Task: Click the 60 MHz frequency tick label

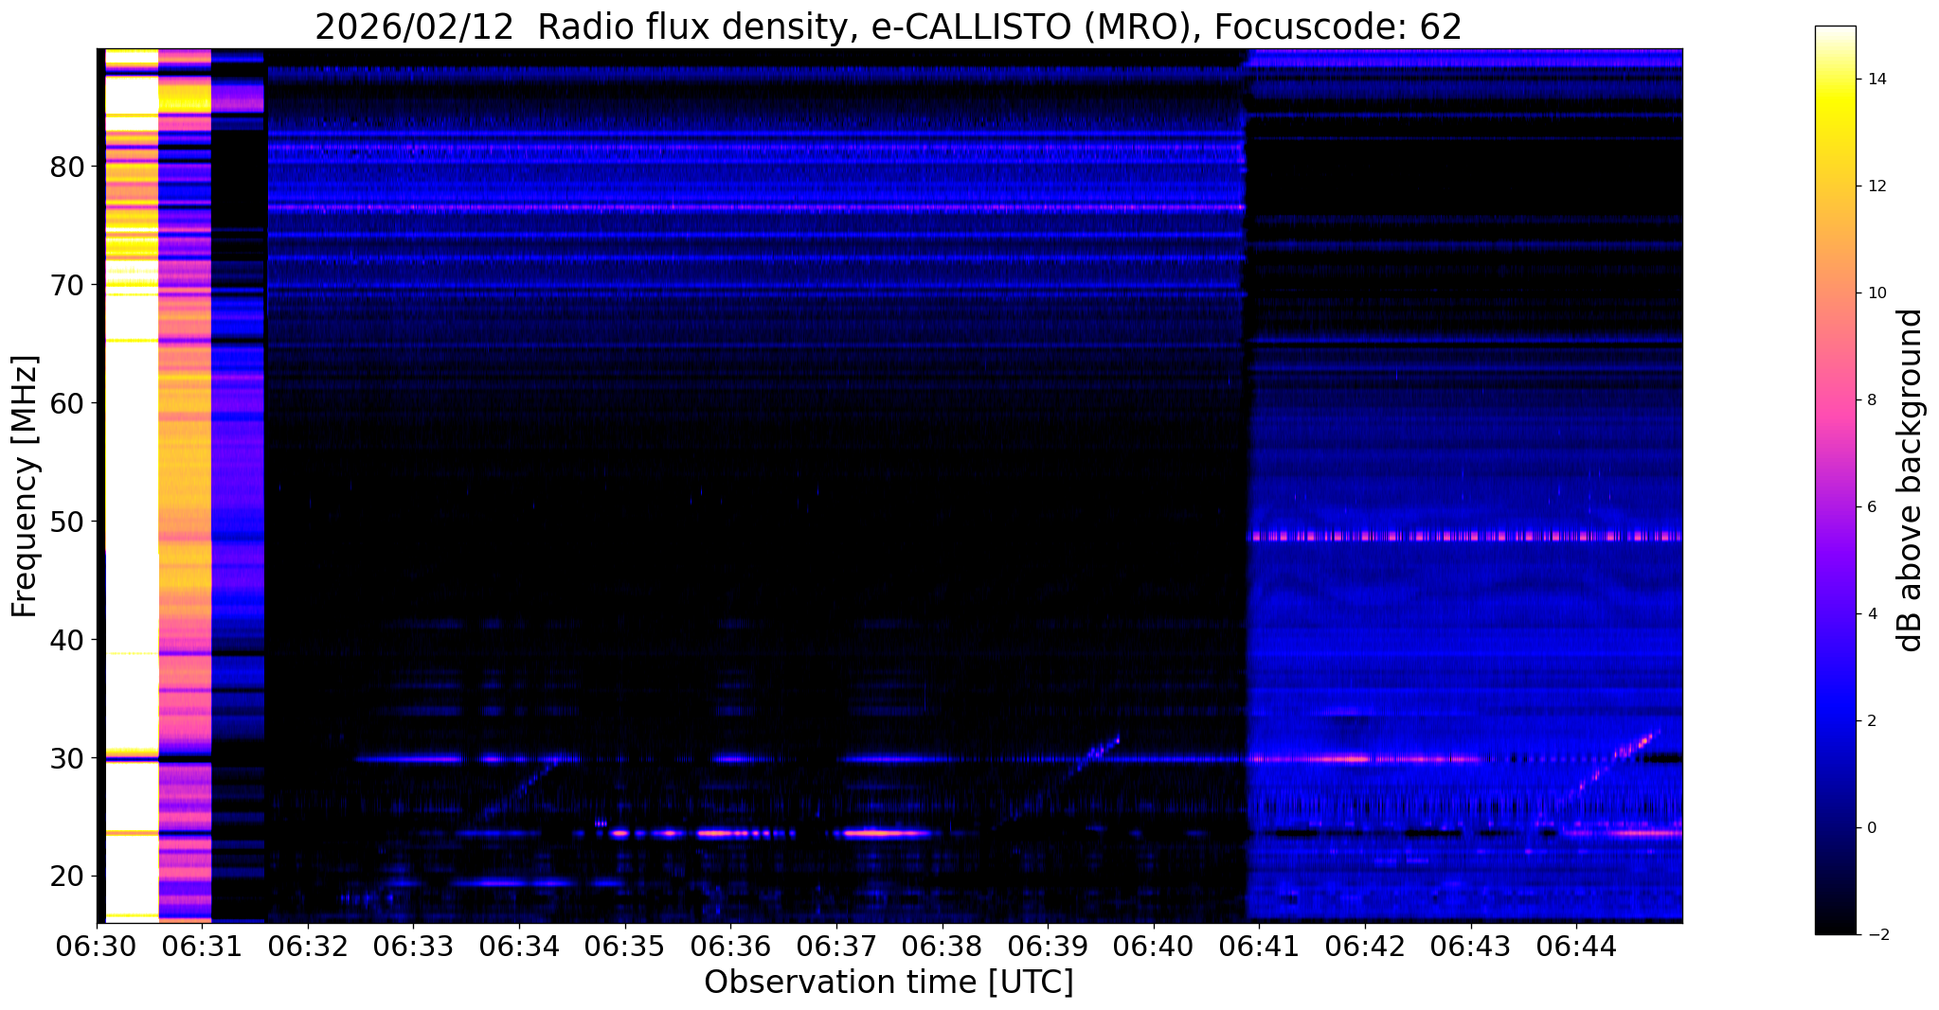Action: tap(67, 404)
